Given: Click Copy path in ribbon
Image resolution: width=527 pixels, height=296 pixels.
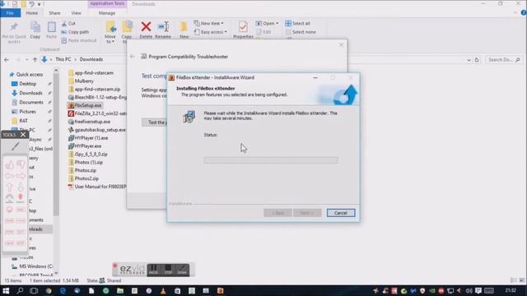Looking at the screenshot, I should point(75,32).
